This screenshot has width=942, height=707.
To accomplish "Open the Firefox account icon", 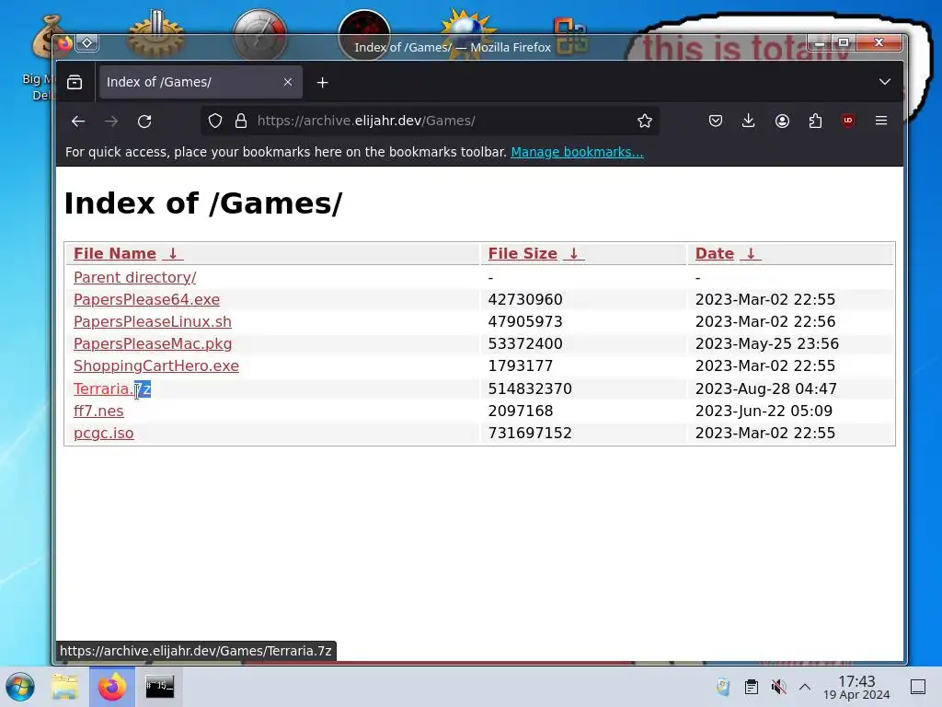I will 782,121.
